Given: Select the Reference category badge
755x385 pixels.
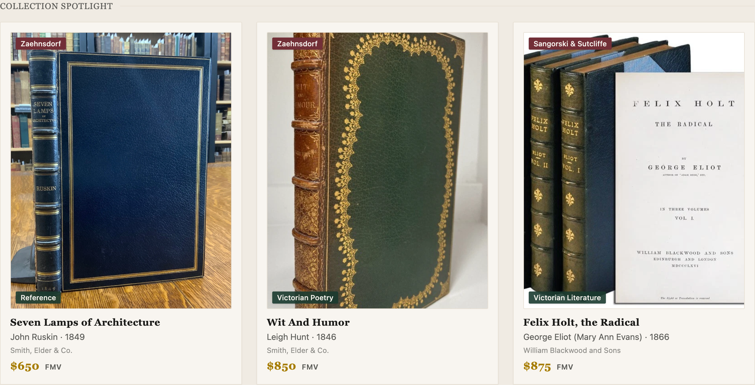Looking at the screenshot, I should 38,298.
